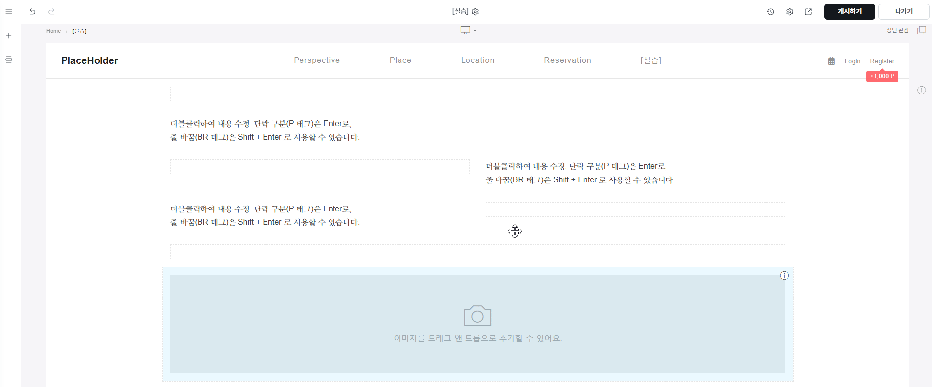Open page settings gear beside [실습] title
The width and height of the screenshot is (932, 387).
[x=475, y=12]
